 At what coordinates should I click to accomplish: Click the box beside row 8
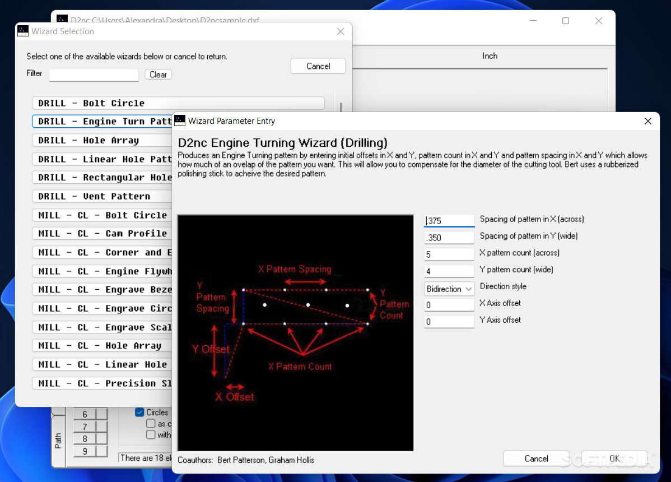click(101, 439)
